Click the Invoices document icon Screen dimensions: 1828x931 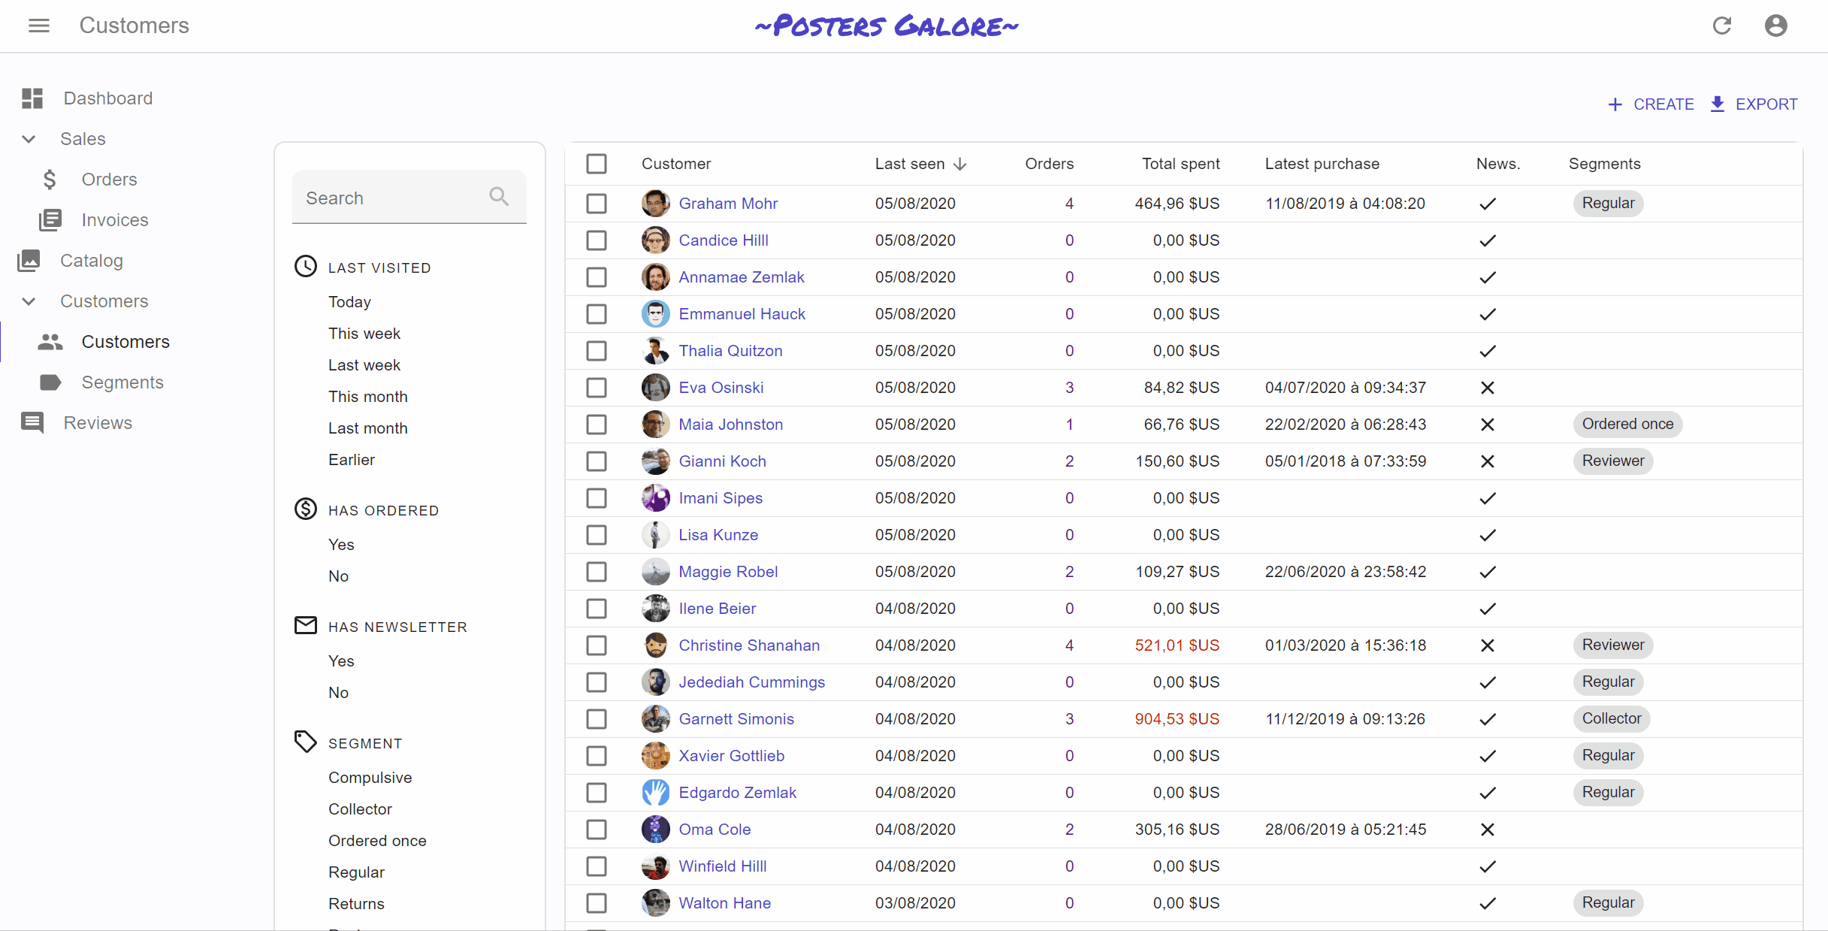(50, 220)
